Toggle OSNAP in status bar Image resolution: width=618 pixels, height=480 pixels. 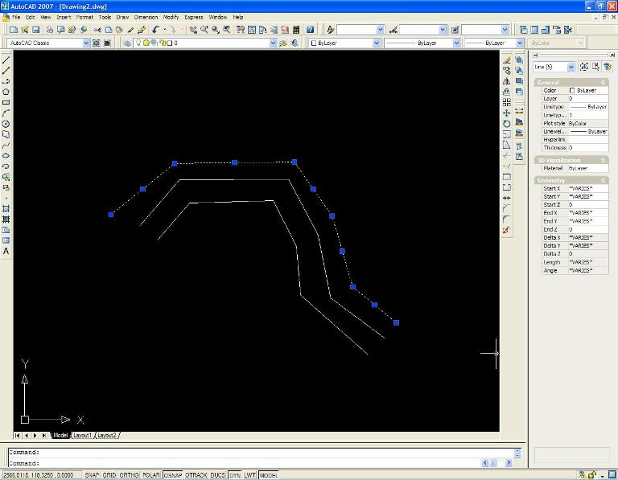[173, 475]
